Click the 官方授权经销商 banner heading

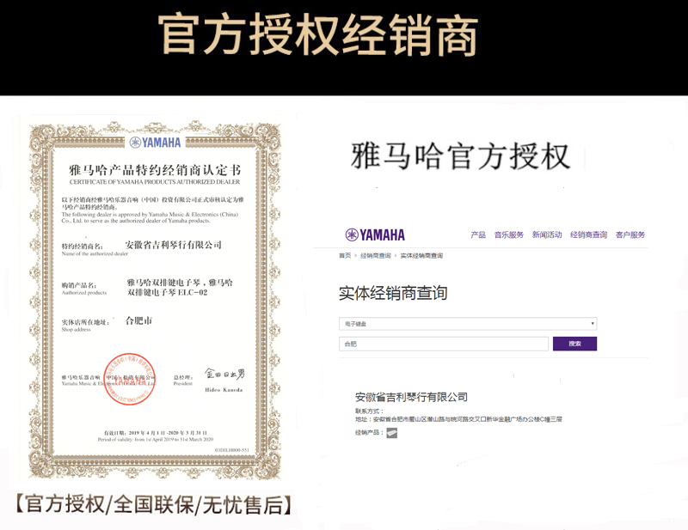317,35
